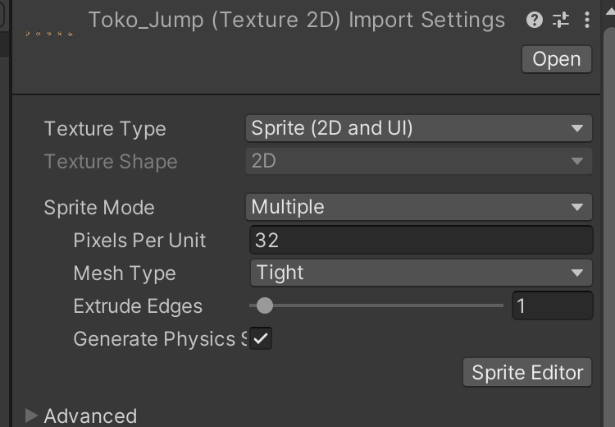Click the disabled Texture Shape dropdown
The height and width of the screenshot is (427, 615).
(418, 161)
